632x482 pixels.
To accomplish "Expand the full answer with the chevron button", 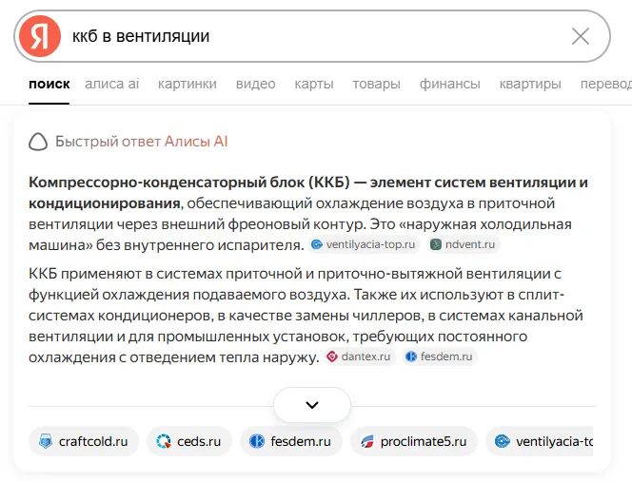I will pos(312,405).
